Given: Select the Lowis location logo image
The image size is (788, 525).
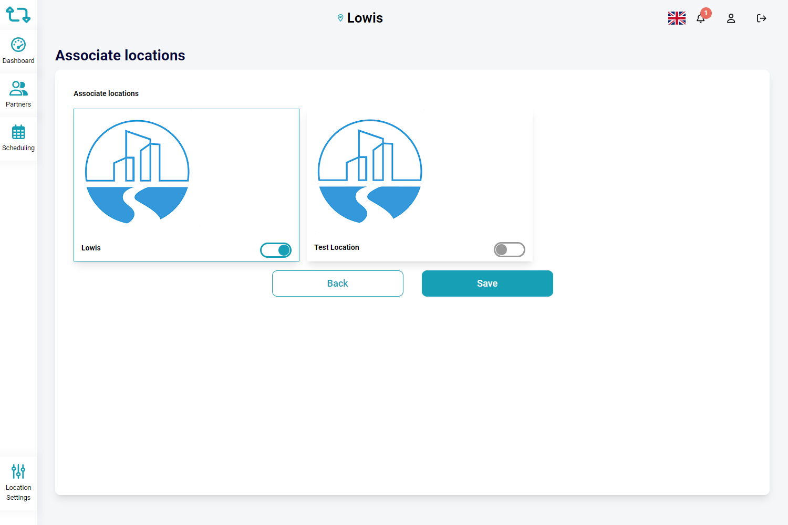Looking at the screenshot, I should (x=137, y=172).
